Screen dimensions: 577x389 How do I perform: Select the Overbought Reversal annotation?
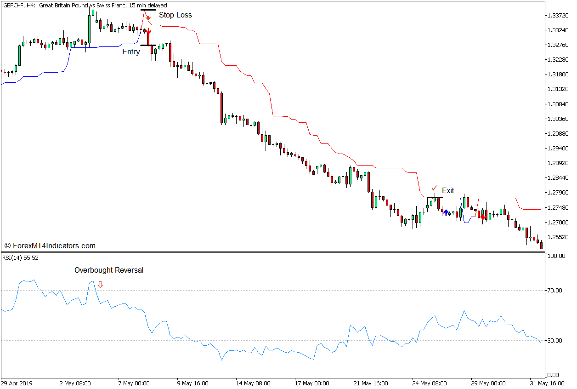[x=109, y=270]
